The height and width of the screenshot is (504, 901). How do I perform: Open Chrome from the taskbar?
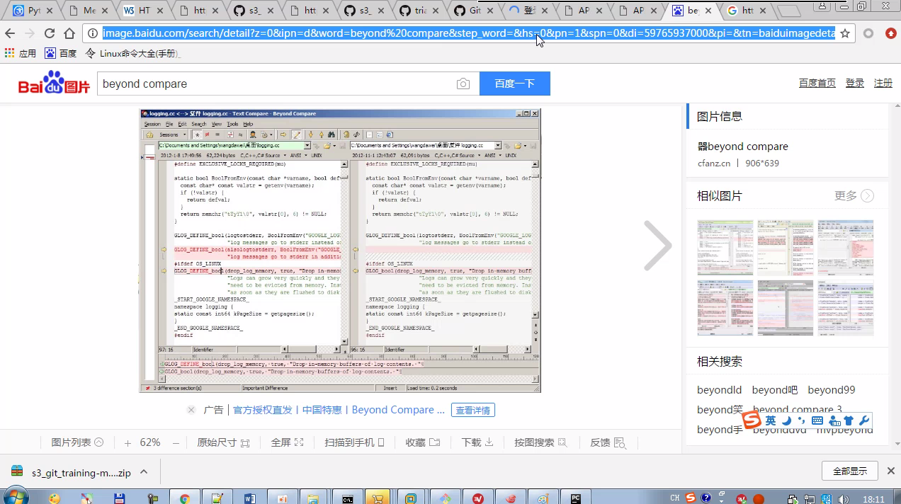pyautogui.click(x=185, y=498)
